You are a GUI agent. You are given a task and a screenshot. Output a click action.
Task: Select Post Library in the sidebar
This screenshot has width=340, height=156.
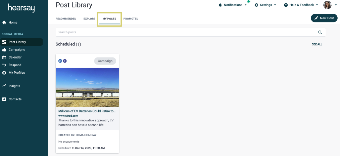(21, 42)
